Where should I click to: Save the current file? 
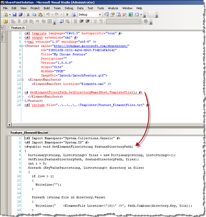(15, 15)
